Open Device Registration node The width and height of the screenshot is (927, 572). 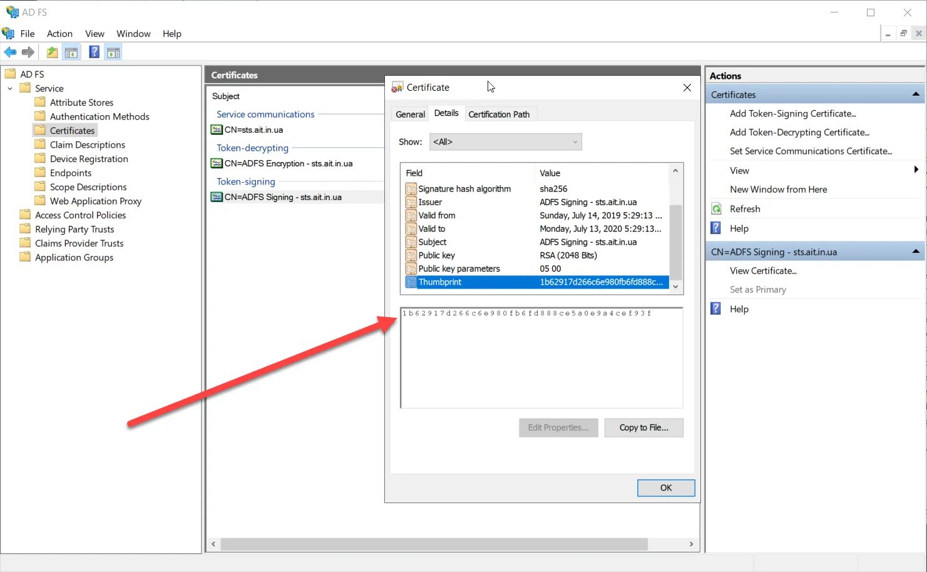click(89, 159)
